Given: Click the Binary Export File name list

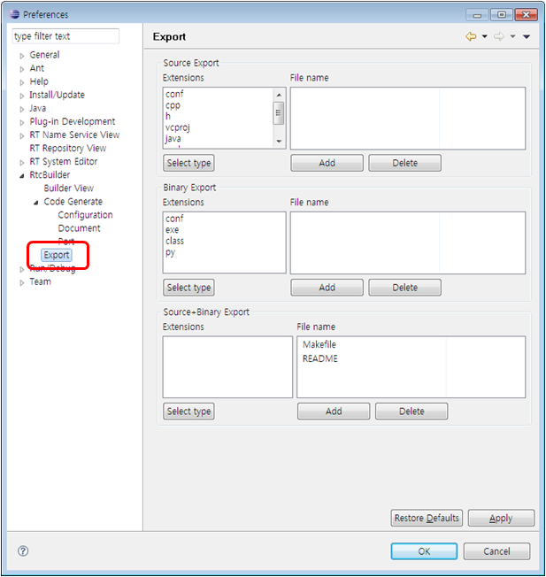Looking at the screenshot, I should 408,242.
